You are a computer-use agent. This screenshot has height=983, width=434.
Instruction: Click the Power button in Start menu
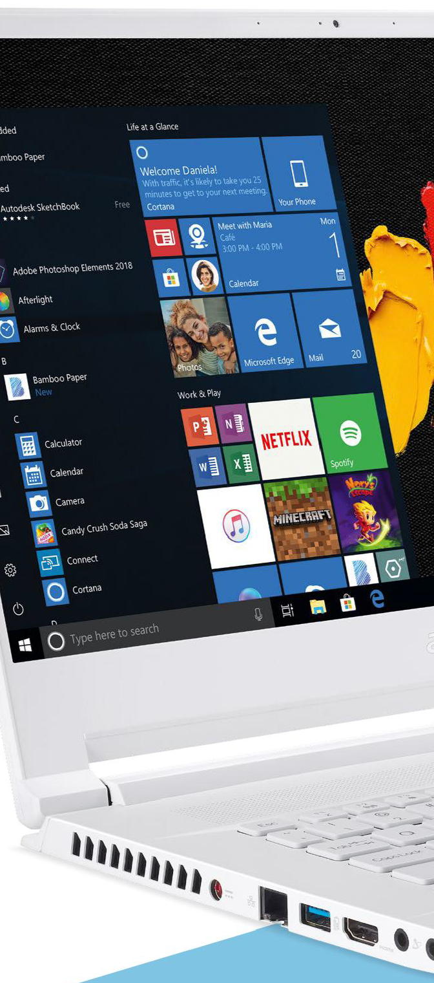coord(18,609)
